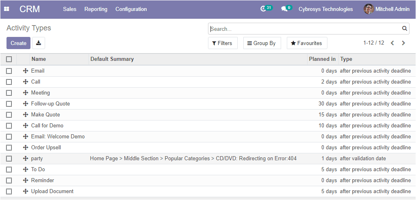Go to next page arrow
Viewport: 416px width, 200px height.
[x=403, y=43]
